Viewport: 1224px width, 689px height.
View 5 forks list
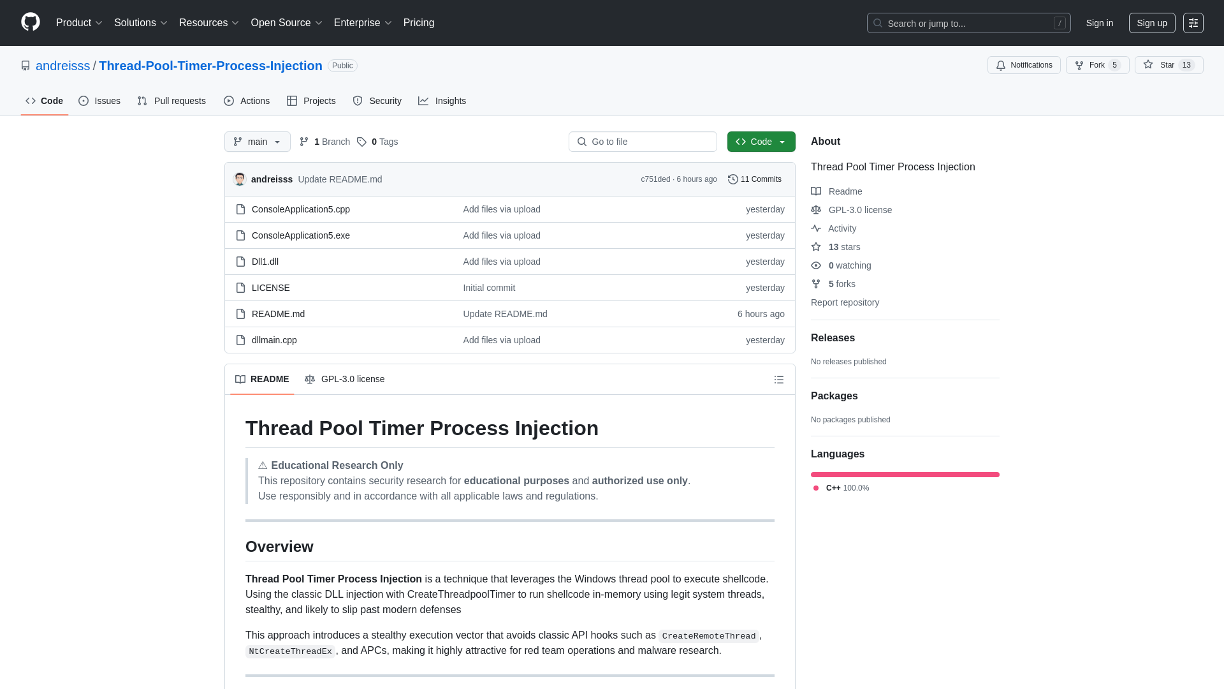tap(833, 284)
